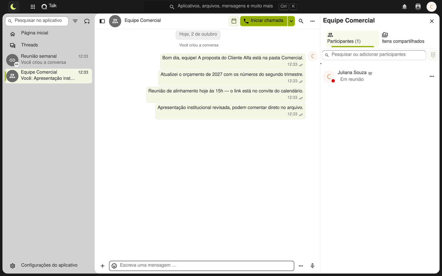Open the dialpad icon near participant search
Viewport: 442px width, 276px height.
click(x=433, y=55)
